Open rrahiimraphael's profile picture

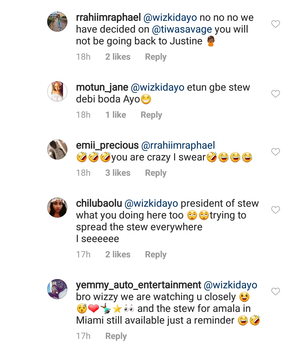[57, 22]
